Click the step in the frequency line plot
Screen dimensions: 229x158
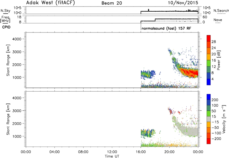tap(155, 20)
